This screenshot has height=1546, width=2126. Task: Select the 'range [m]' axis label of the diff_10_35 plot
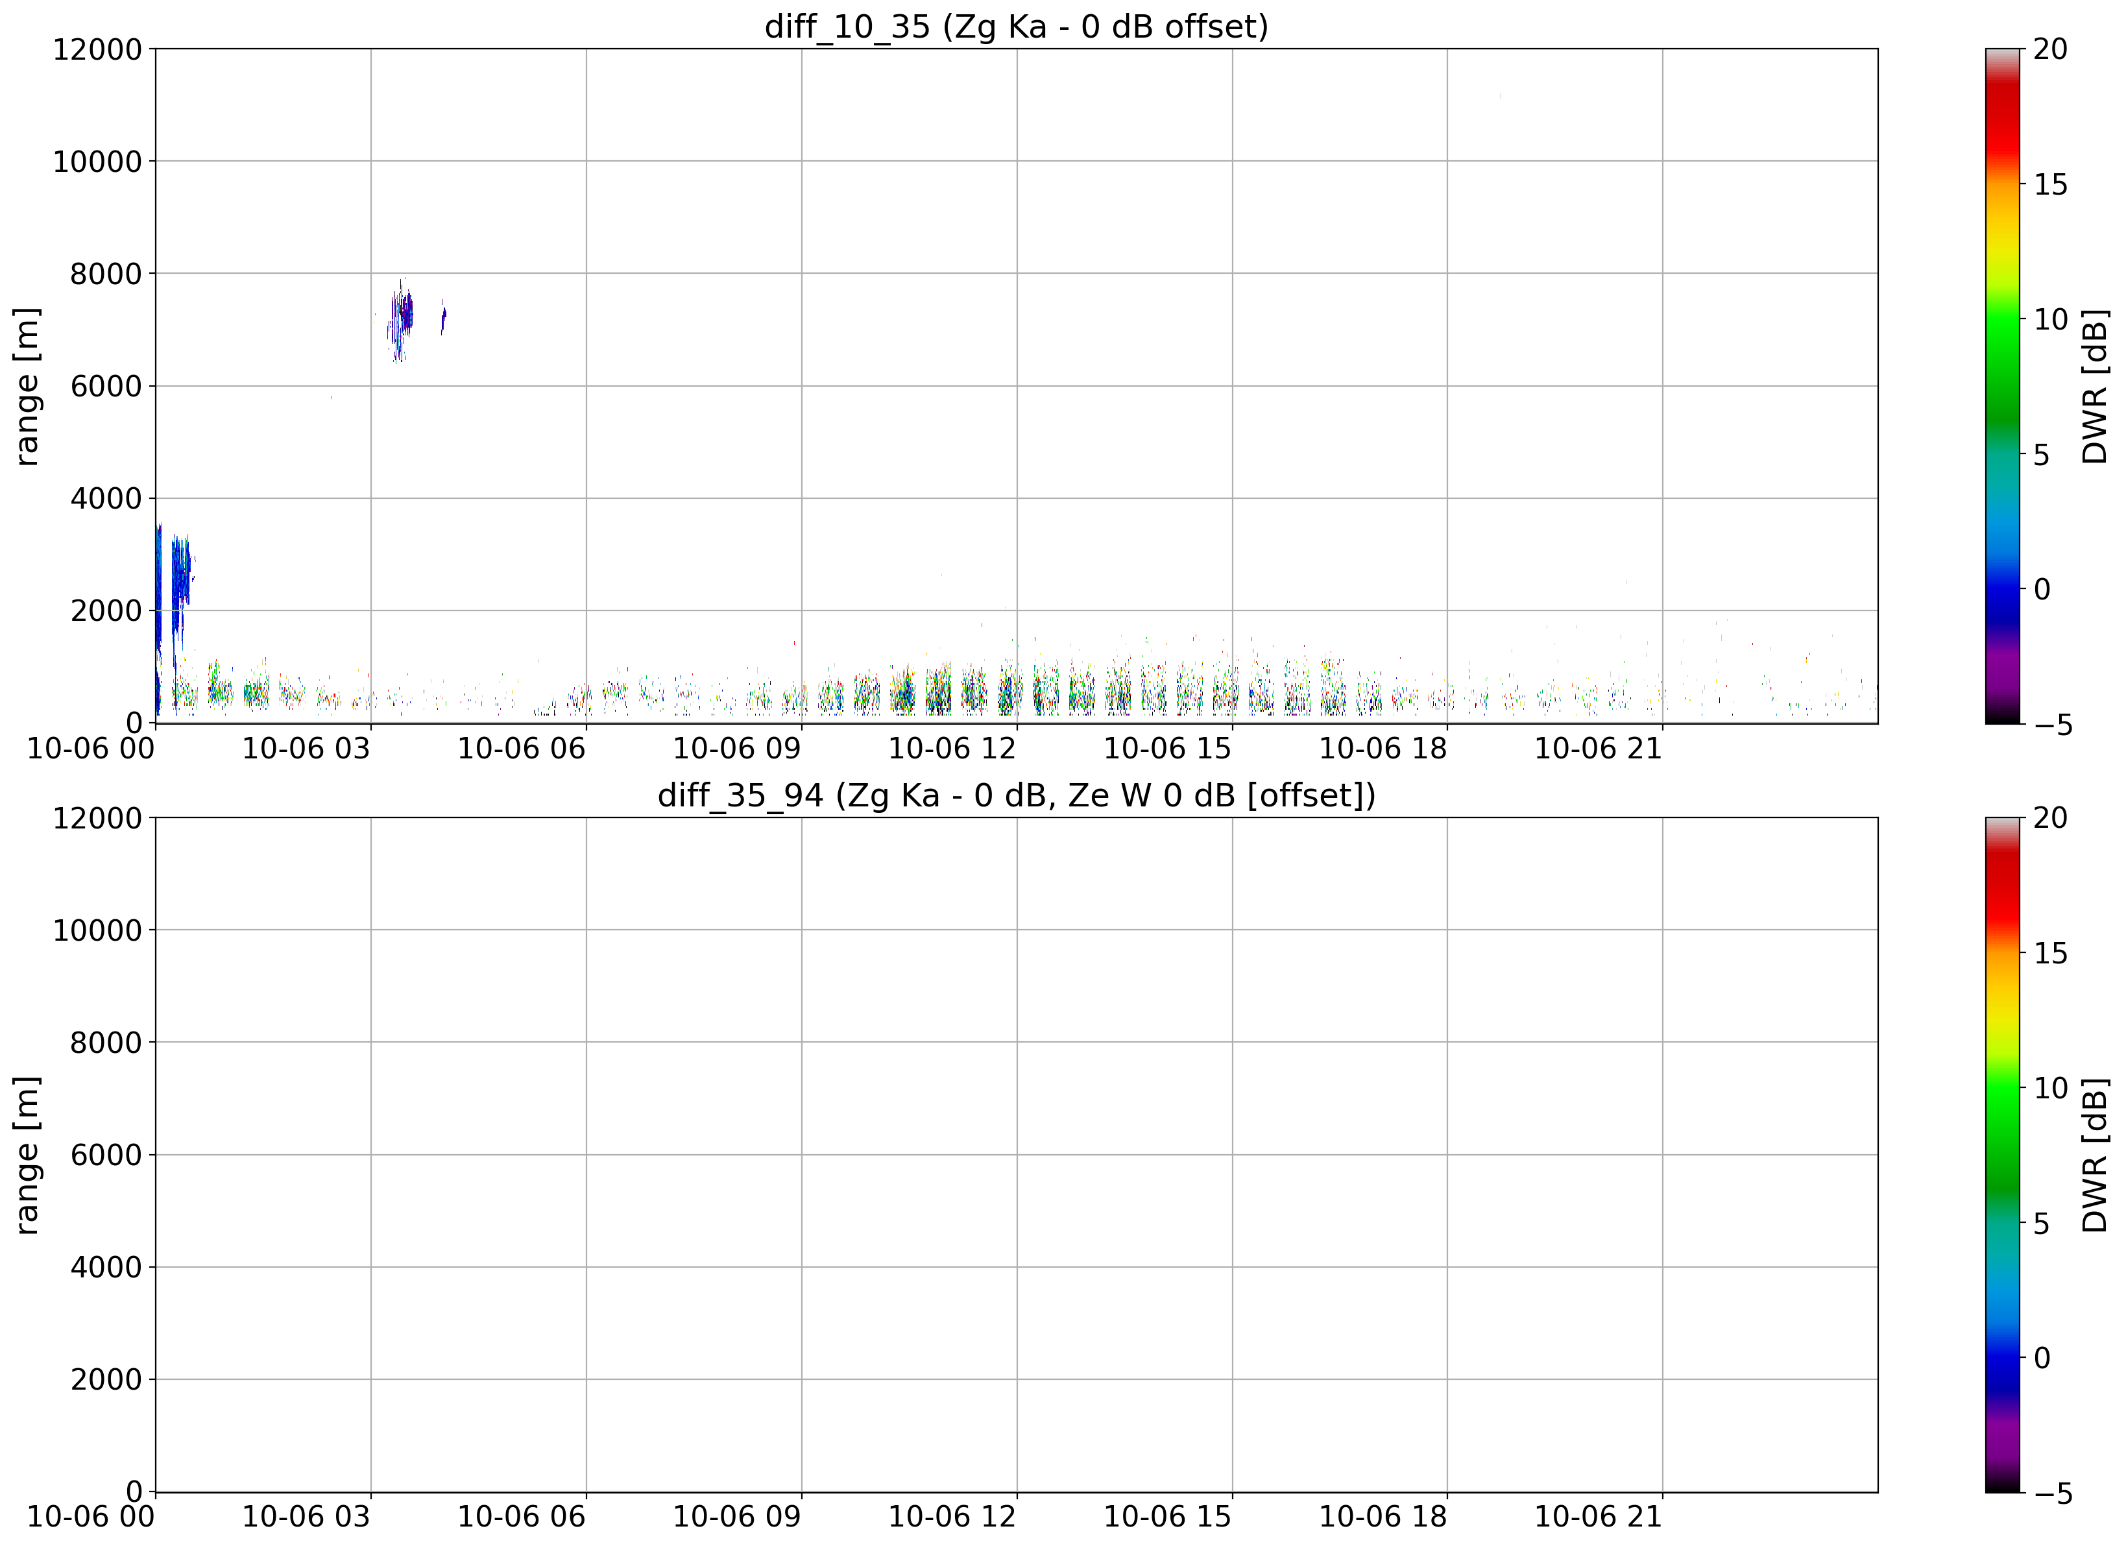(x=26, y=386)
